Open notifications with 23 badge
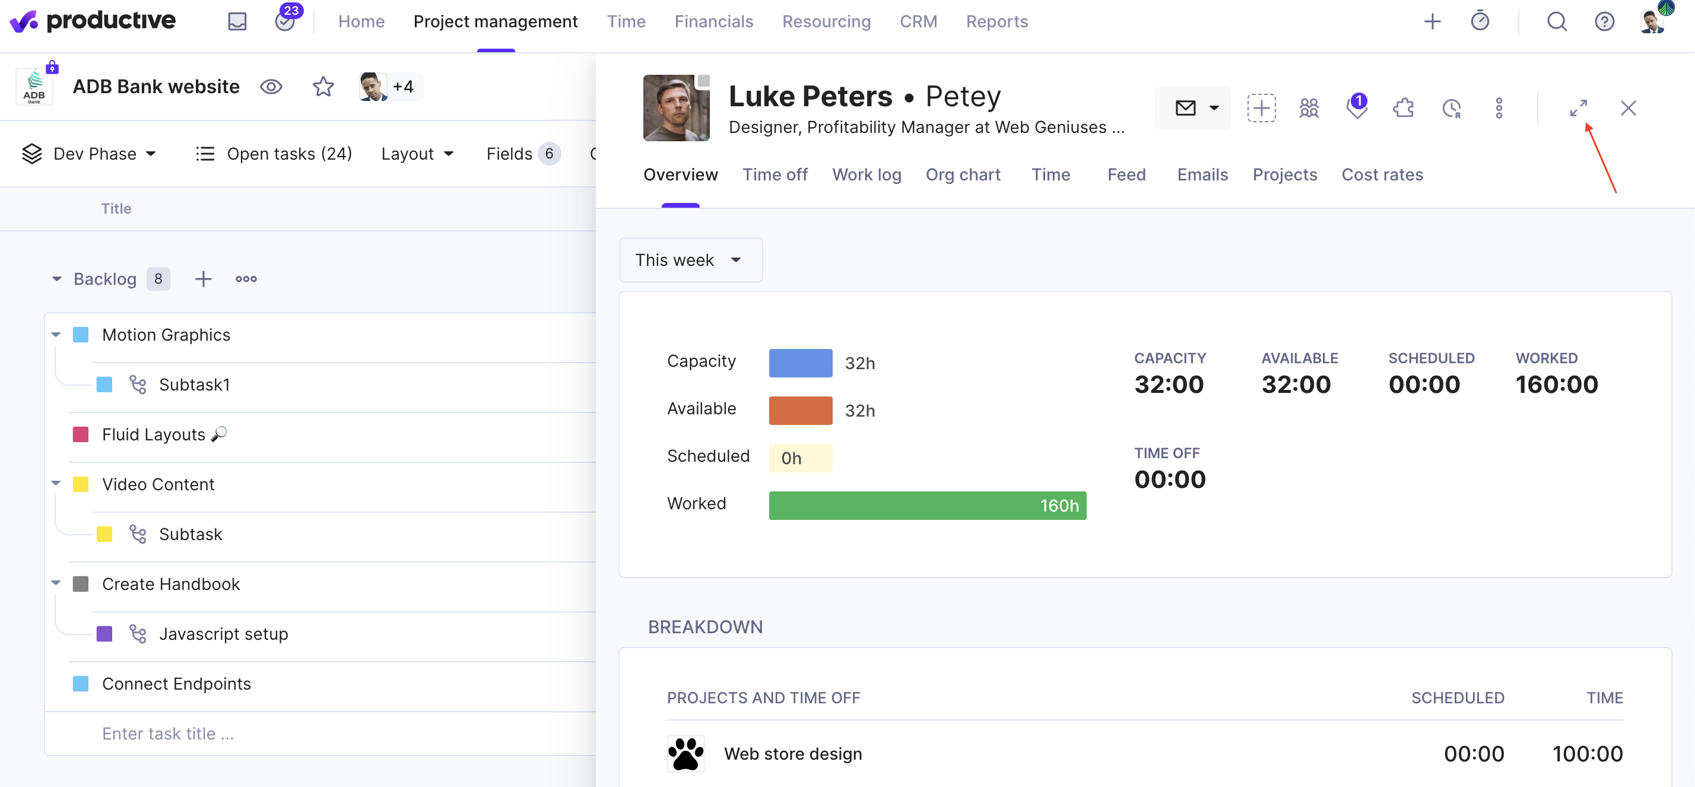Viewport: 1695px width, 787px height. 286,18
